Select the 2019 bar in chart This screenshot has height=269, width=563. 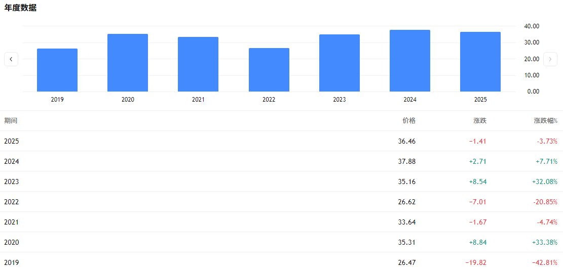[x=57, y=70]
